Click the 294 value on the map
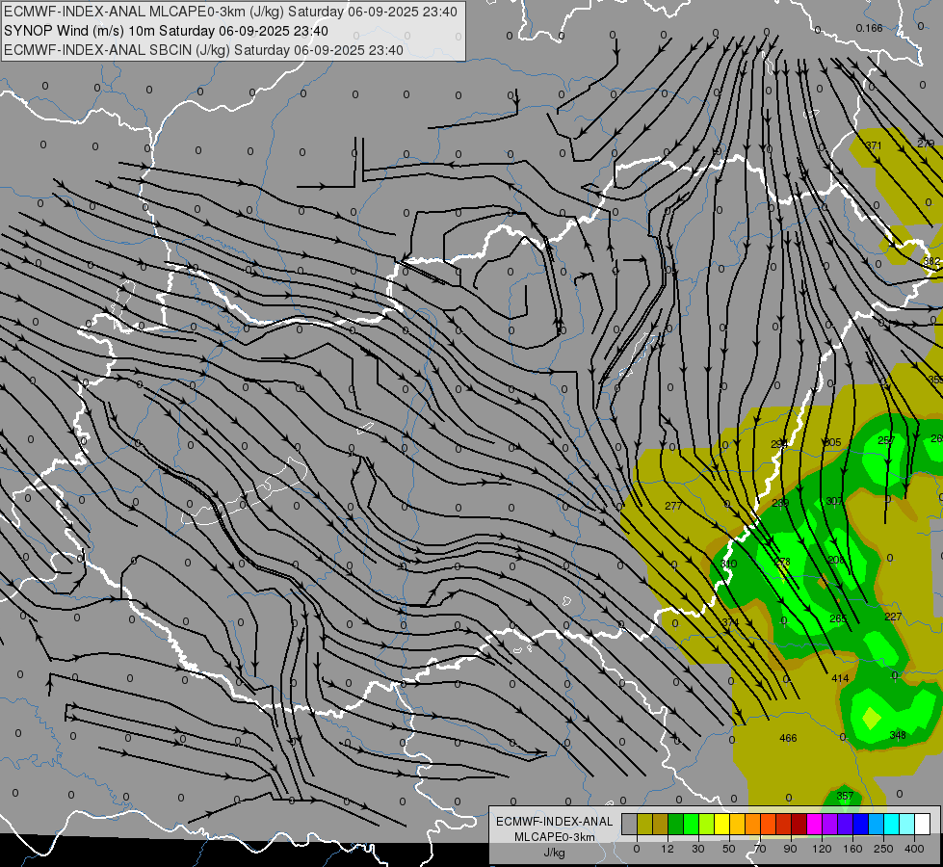Image resolution: width=943 pixels, height=867 pixels. coord(779,444)
